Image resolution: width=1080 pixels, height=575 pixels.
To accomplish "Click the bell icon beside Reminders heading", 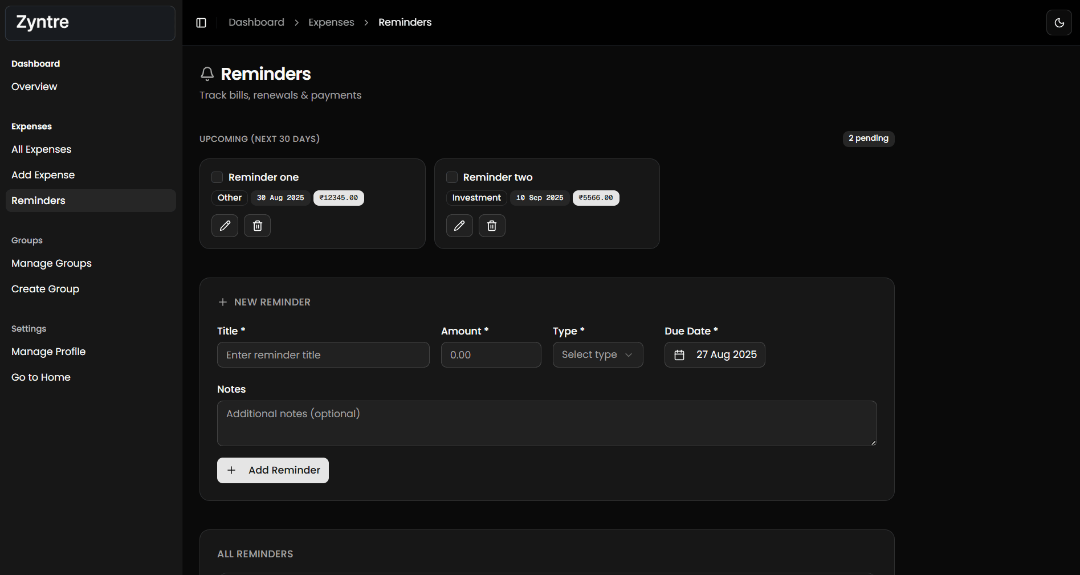I will tap(207, 74).
